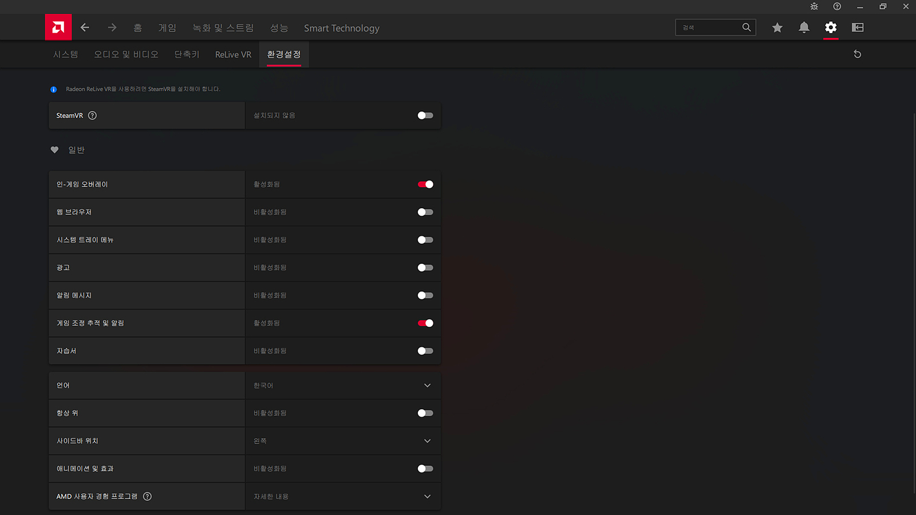
Task: Toggle the sidebar panel icon
Action: [858, 27]
